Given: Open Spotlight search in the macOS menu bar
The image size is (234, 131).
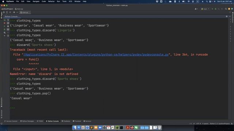Looking at the screenshot, I should click(x=207, y=1).
